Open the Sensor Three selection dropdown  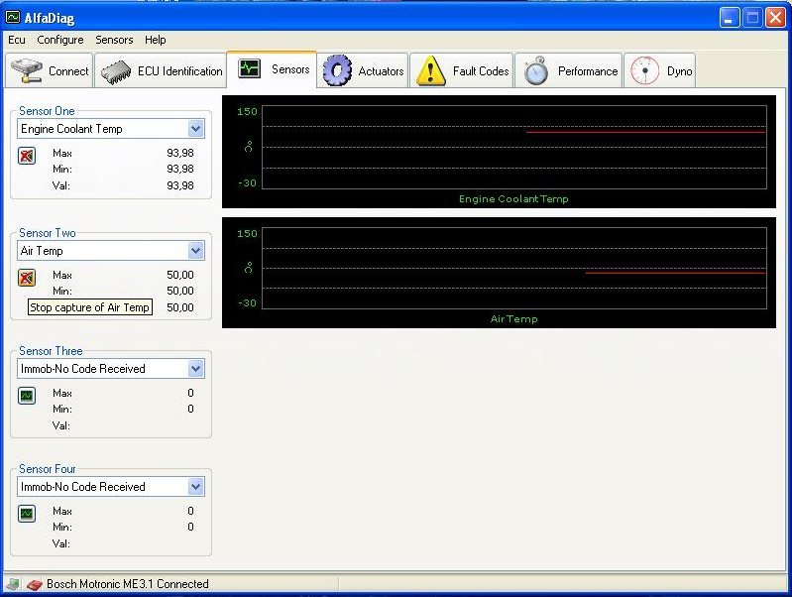tap(195, 369)
